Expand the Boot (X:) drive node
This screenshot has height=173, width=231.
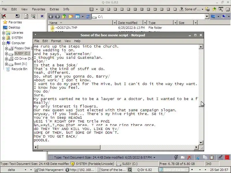coord(6,64)
